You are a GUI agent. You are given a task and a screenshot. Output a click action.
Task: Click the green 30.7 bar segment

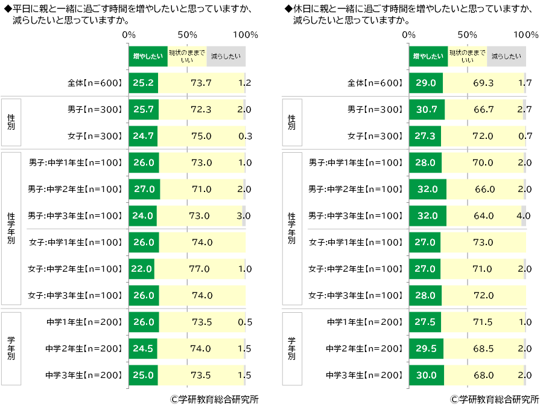[x=427, y=109]
